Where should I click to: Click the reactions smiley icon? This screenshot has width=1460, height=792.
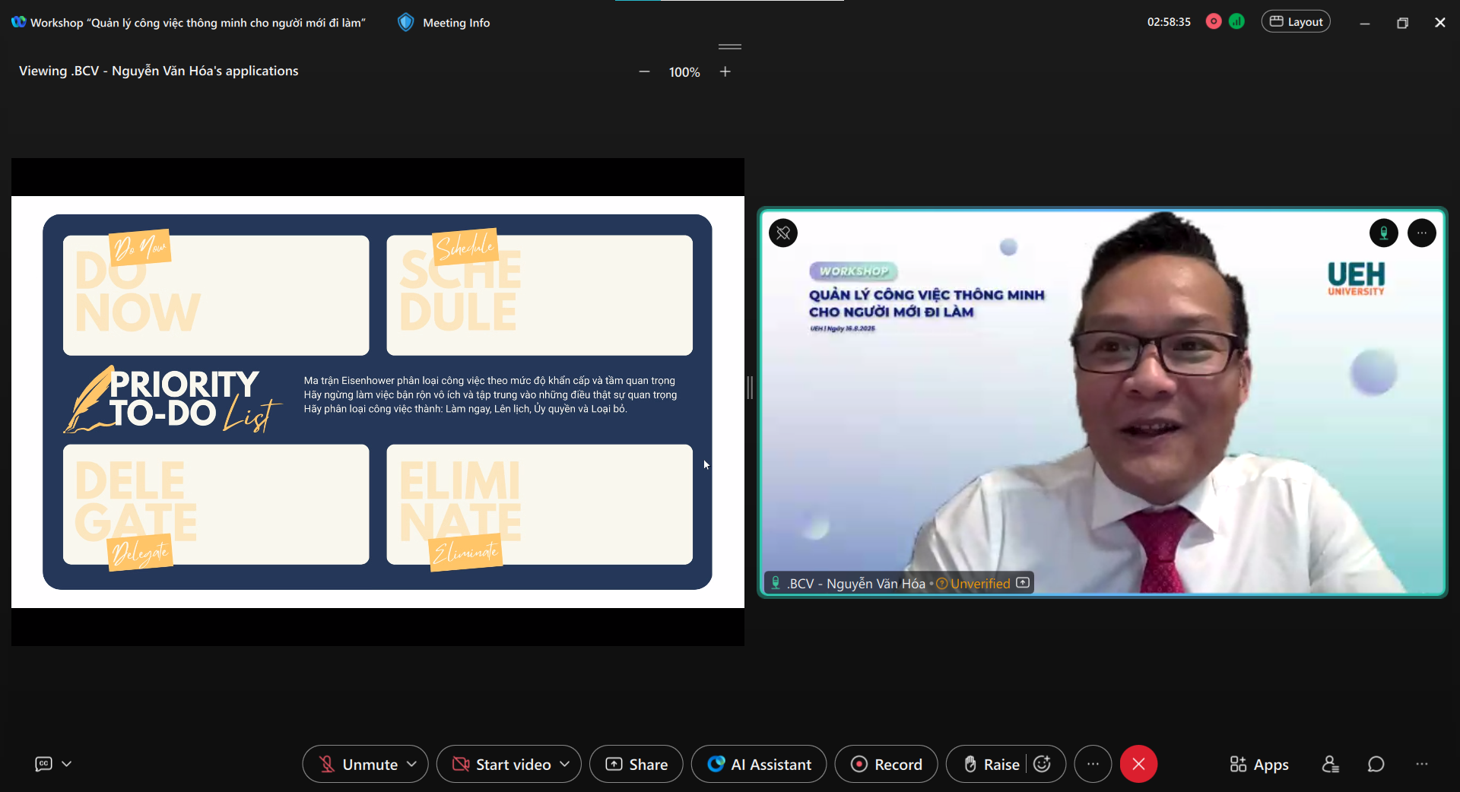click(1043, 764)
